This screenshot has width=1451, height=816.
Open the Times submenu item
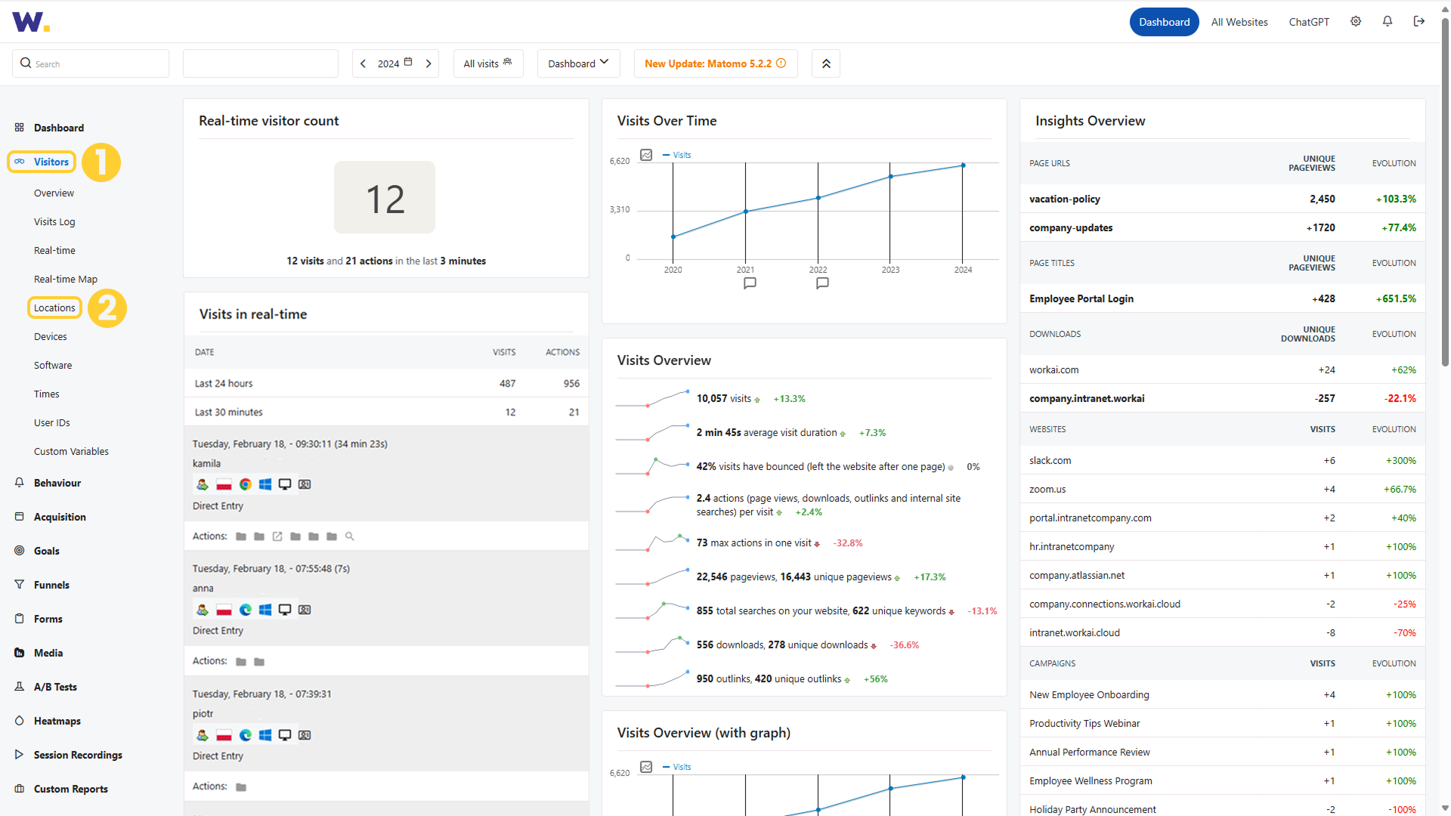click(x=47, y=394)
